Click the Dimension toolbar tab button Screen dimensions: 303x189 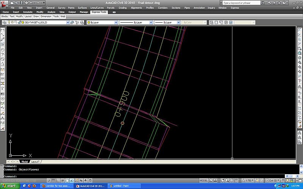coord(46,17)
